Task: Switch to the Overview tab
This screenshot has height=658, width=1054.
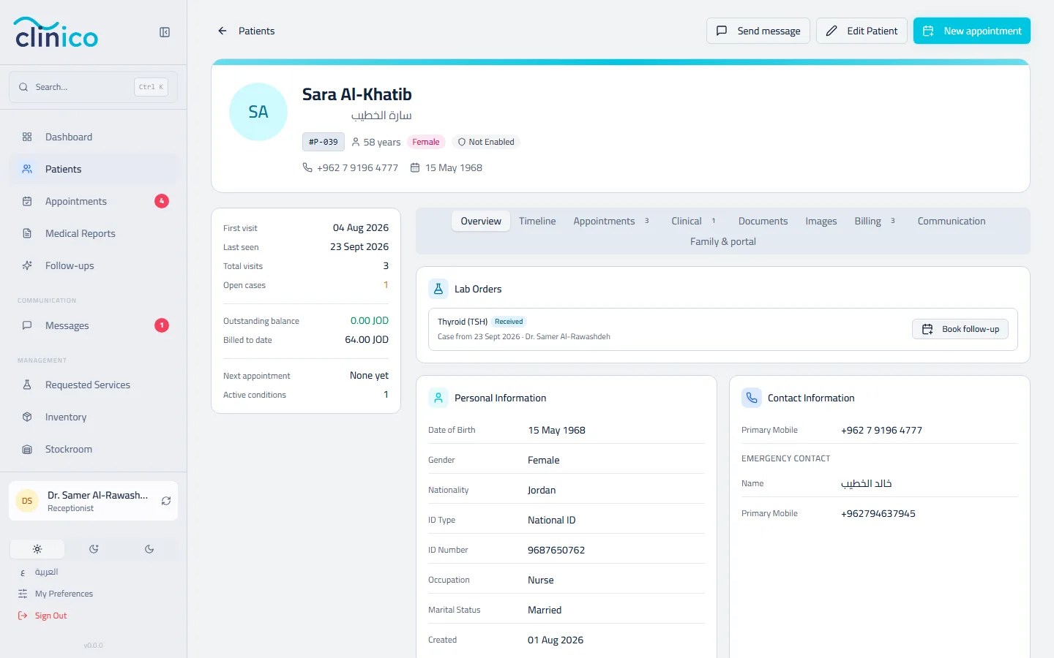Action: tap(481, 221)
